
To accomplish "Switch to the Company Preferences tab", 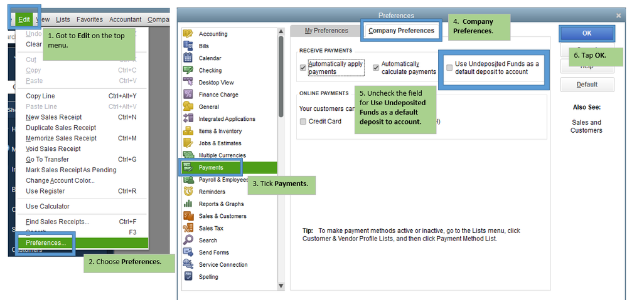I will (401, 30).
